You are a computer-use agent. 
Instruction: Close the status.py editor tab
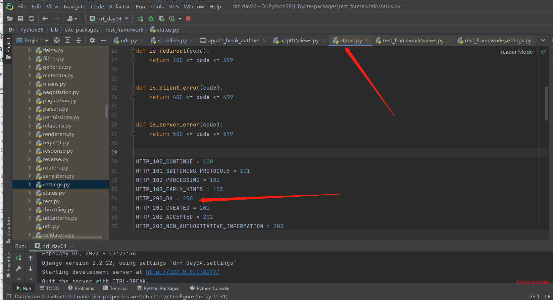367,40
